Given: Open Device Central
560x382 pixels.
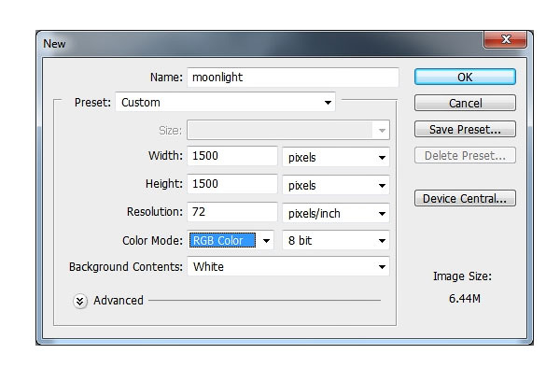Looking at the screenshot, I should [465, 198].
